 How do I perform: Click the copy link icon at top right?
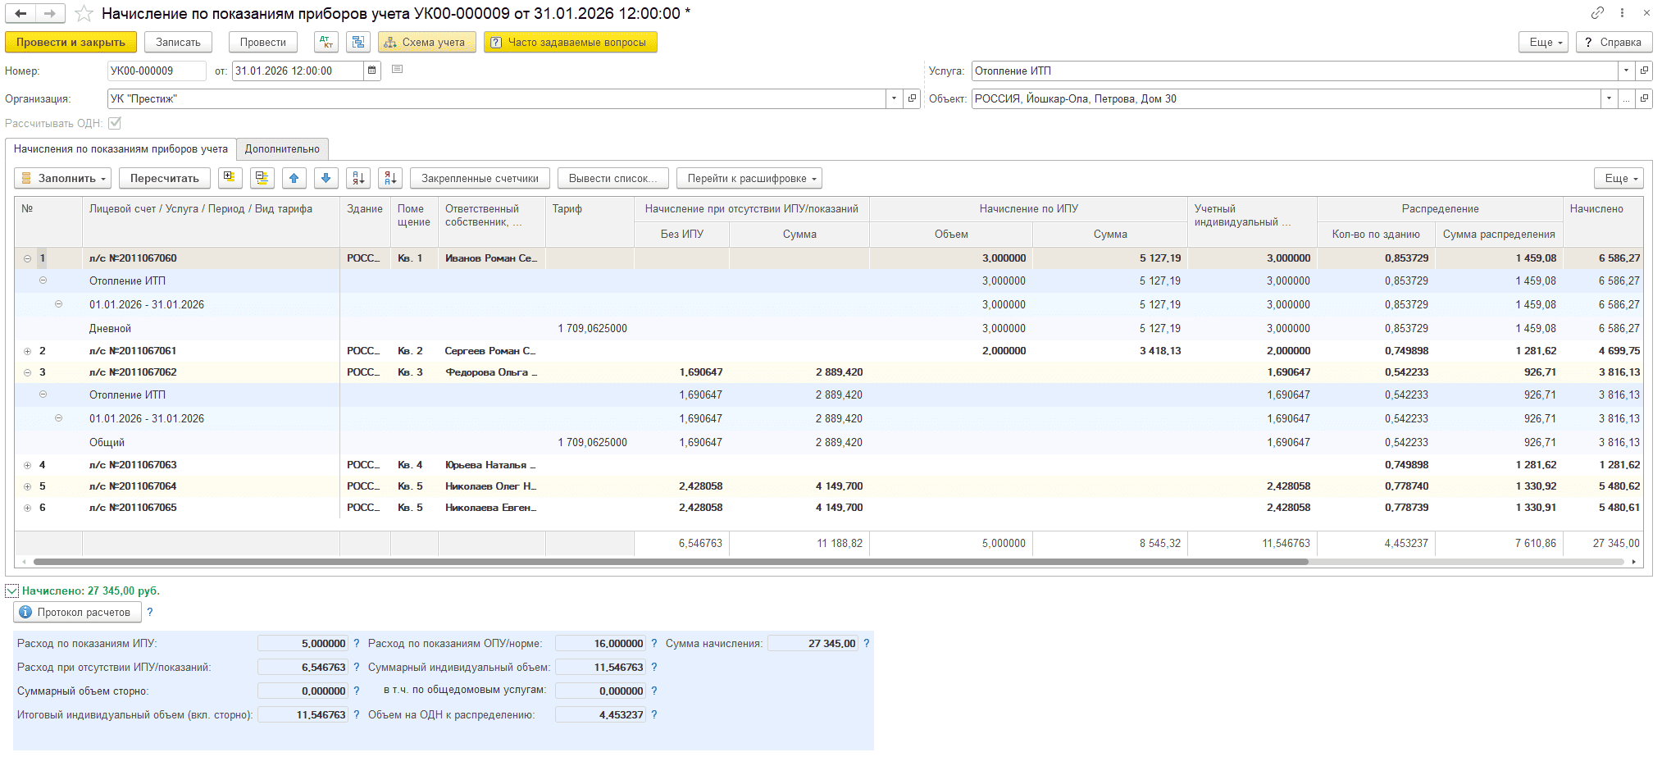(x=1597, y=13)
